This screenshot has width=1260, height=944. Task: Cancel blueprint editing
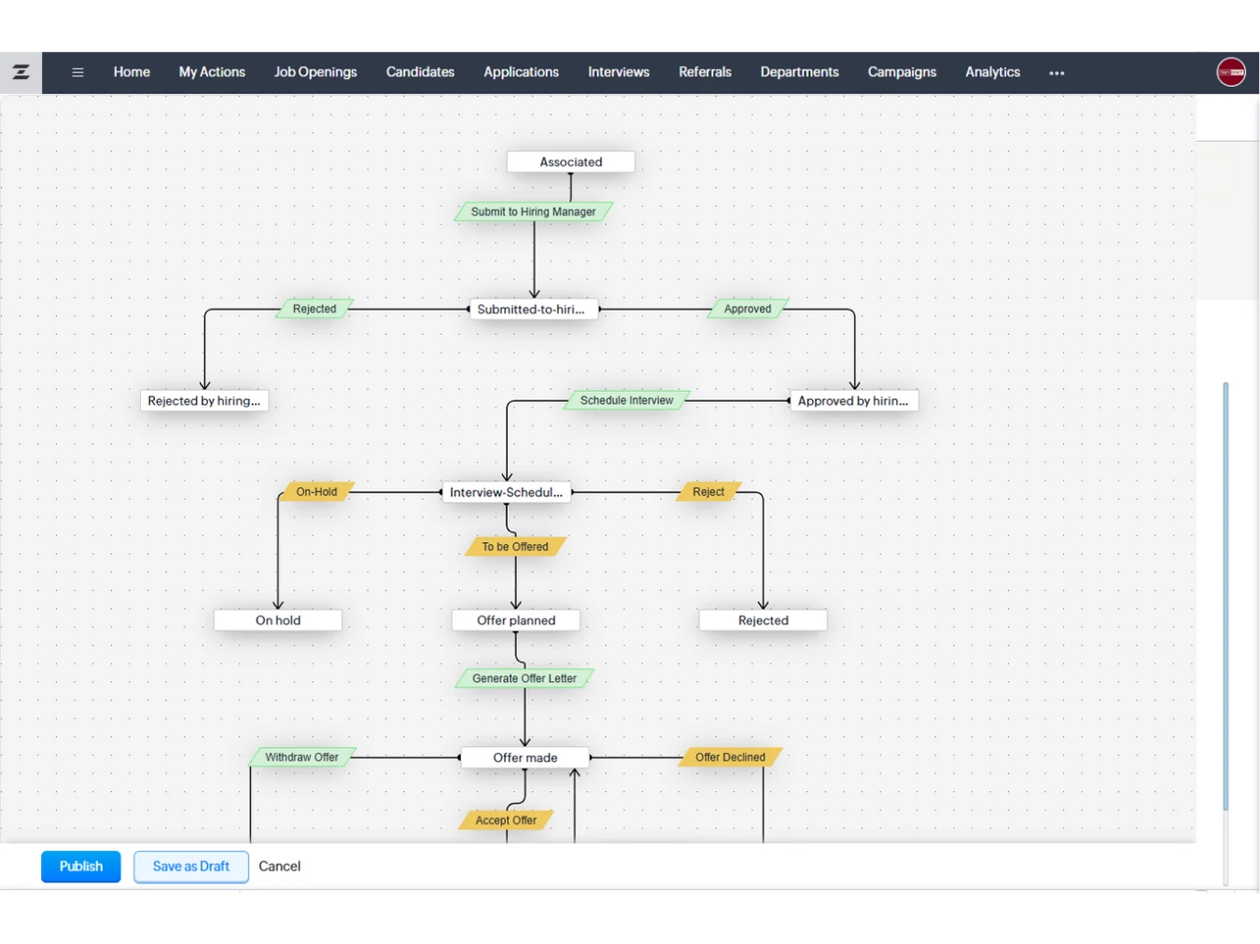click(x=279, y=867)
